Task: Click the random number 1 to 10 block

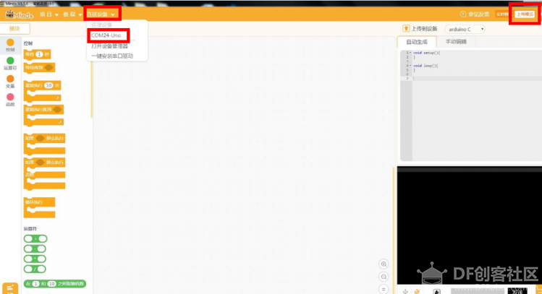Action: (55, 284)
